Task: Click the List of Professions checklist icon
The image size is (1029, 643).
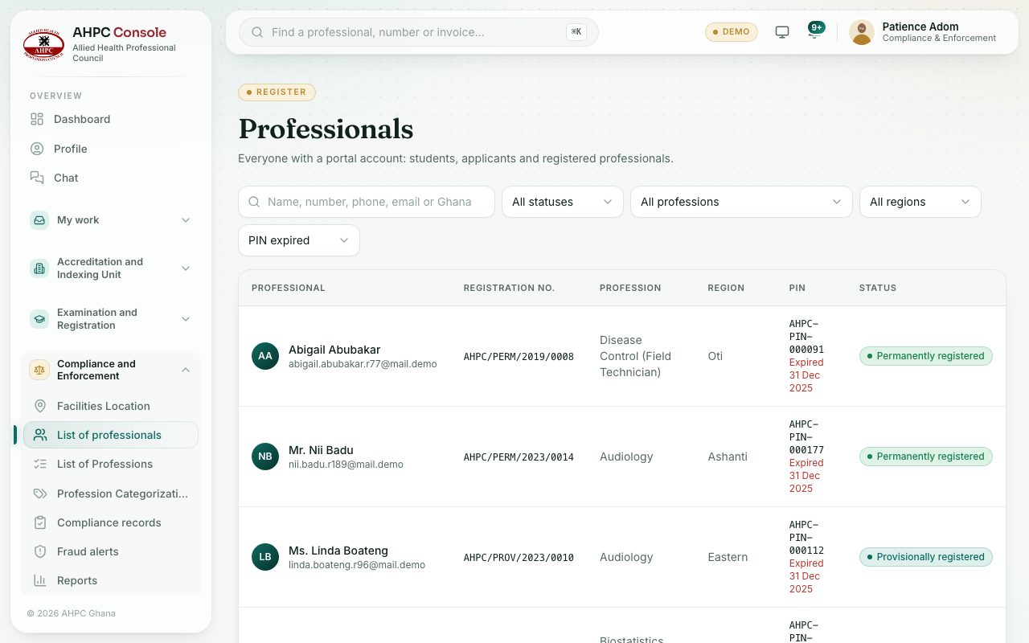Action: pos(40,464)
